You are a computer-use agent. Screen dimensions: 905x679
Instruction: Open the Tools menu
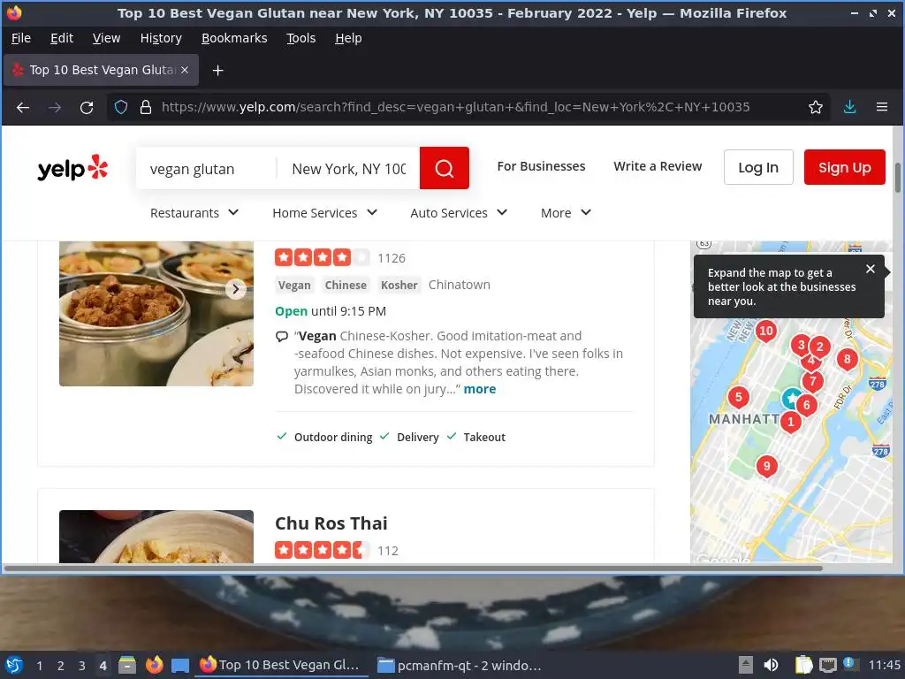point(300,38)
